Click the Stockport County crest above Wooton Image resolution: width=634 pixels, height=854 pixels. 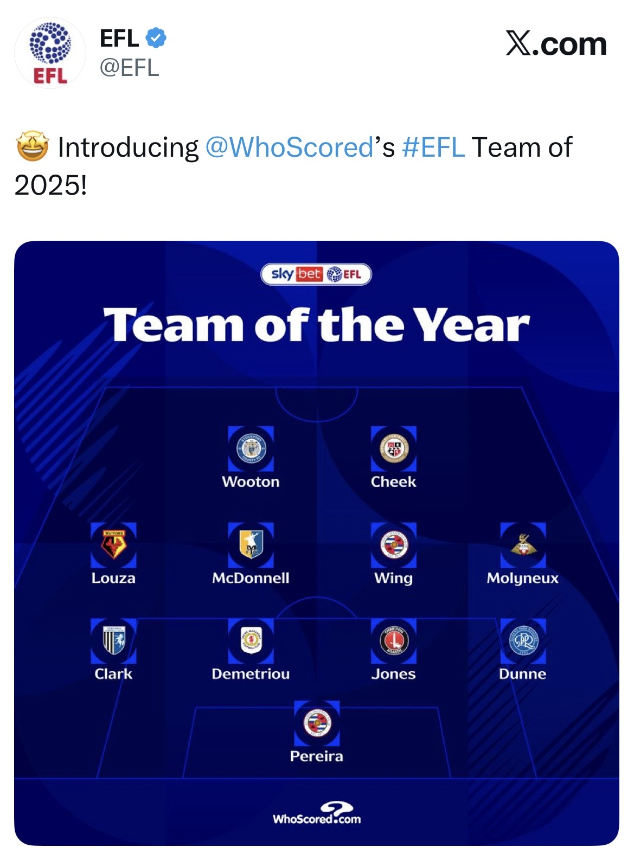(x=251, y=448)
